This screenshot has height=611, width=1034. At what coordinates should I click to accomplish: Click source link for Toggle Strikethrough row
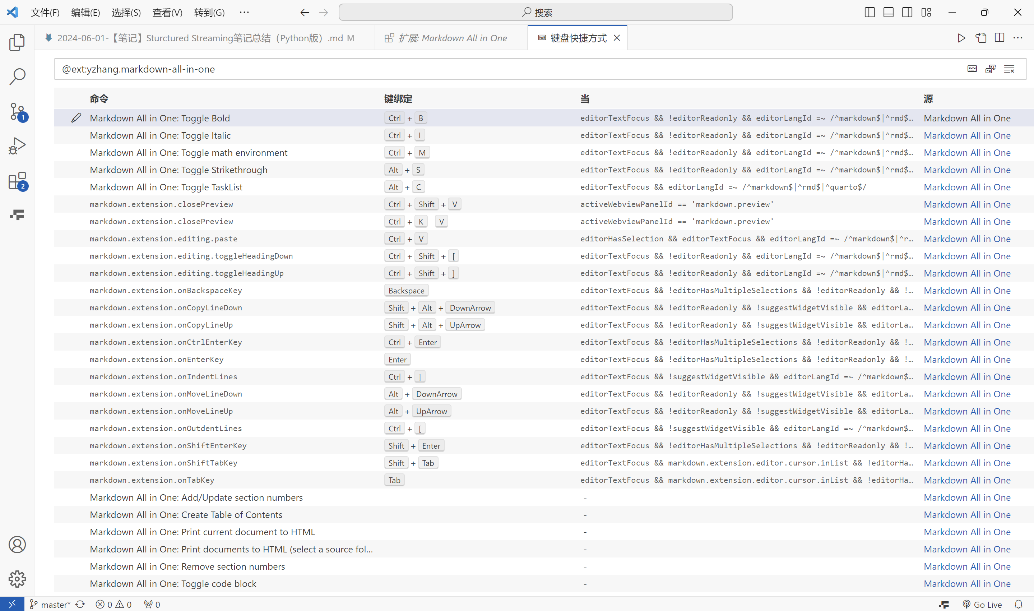967,170
